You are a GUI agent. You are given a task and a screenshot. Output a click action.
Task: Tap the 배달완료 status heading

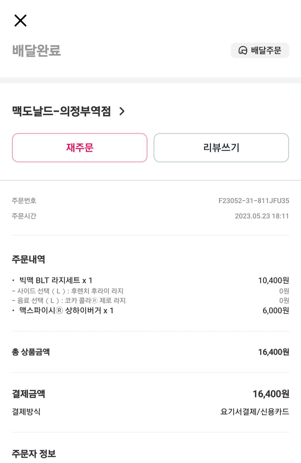tap(37, 50)
